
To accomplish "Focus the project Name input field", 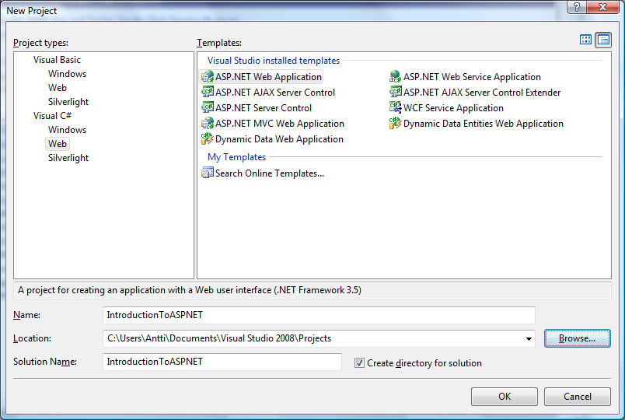I will click(x=319, y=315).
